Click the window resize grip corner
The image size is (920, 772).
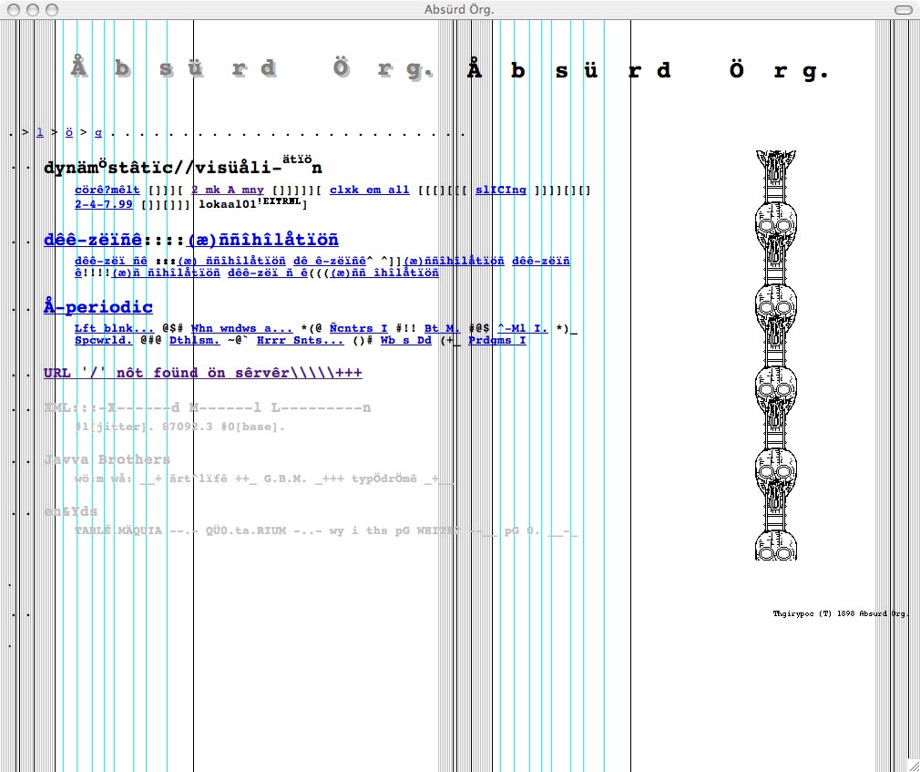click(x=913, y=765)
